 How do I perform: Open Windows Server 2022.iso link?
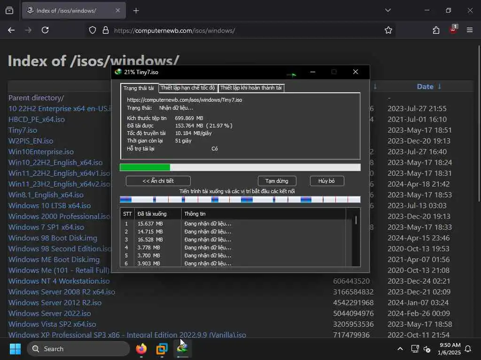[x=50, y=314]
